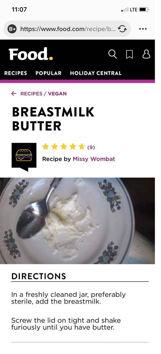
Task: Open the user profile icon
Action: point(147,54)
